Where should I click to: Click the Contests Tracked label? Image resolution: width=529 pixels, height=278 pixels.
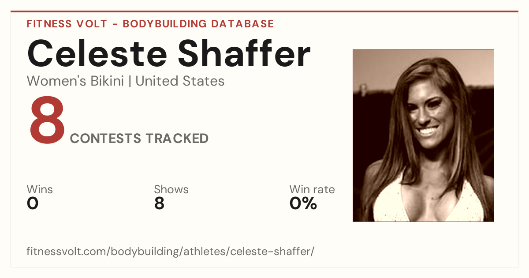coord(139,139)
